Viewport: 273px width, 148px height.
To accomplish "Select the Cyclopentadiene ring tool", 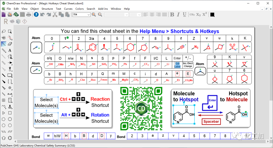I will point(4,138).
